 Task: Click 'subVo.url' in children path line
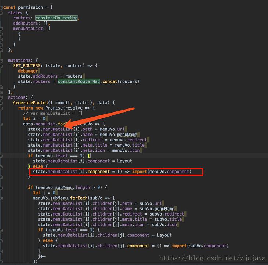(151, 203)
